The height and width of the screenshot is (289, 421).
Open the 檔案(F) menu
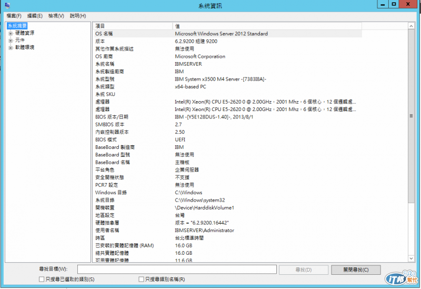click(14, 16)
